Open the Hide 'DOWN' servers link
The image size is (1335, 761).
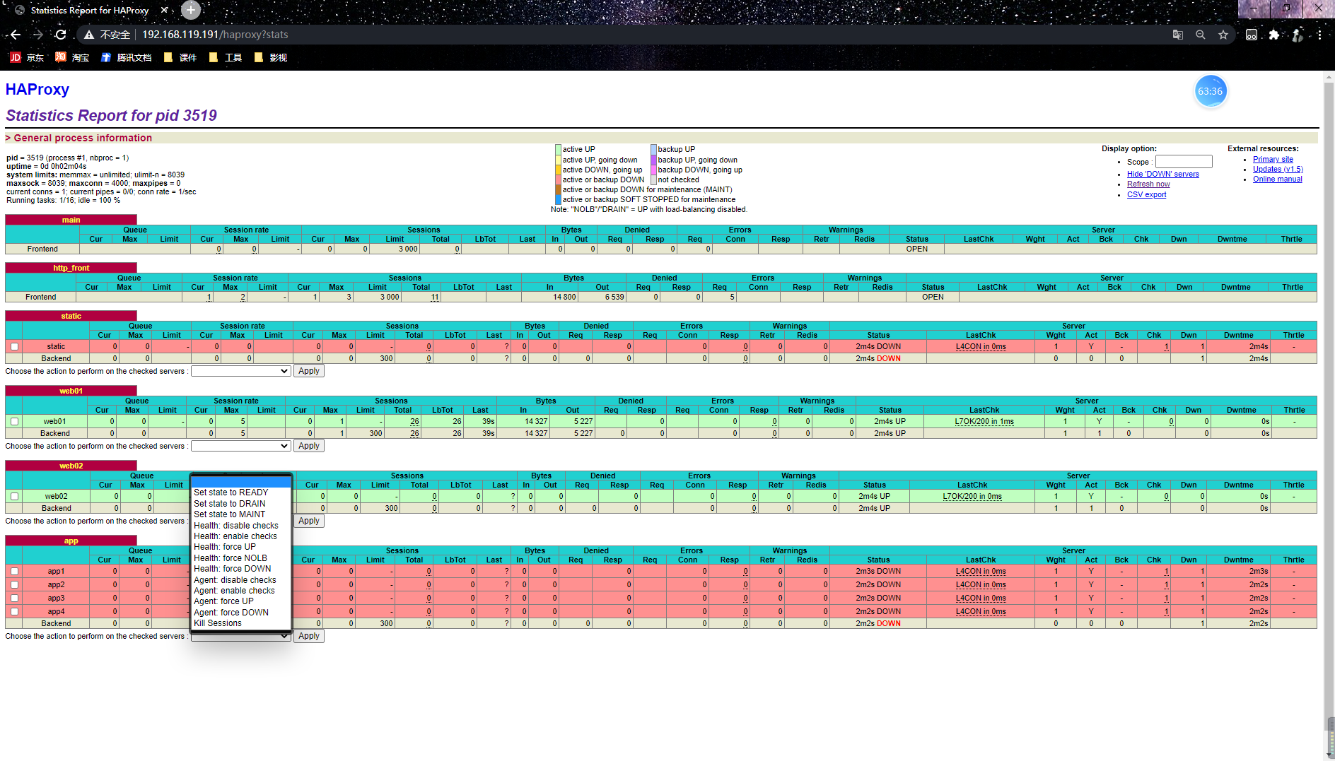[1162, 175]
